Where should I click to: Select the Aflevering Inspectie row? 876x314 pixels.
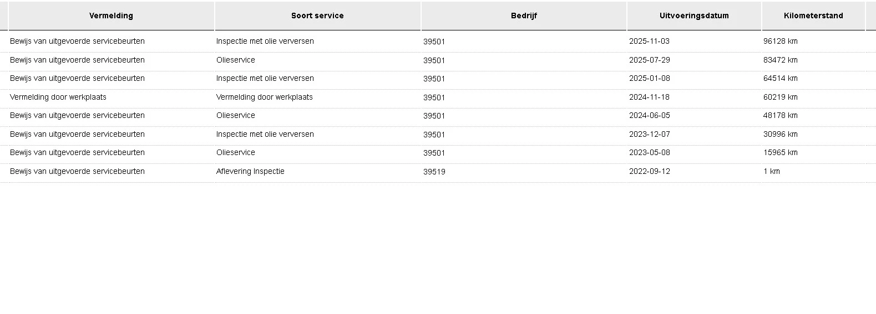pyautogui.click(x=438, y=172)
